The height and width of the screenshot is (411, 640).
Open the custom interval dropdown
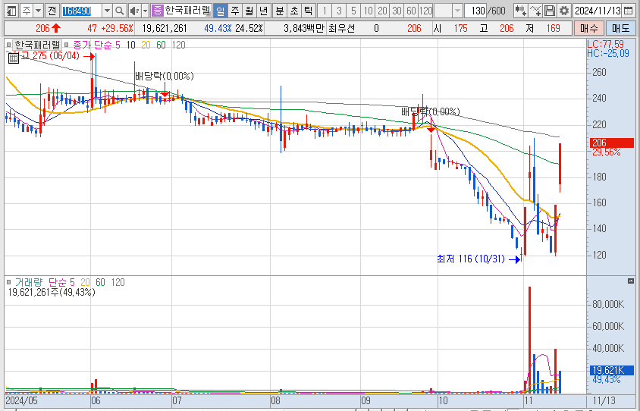(x=457, y=11)
